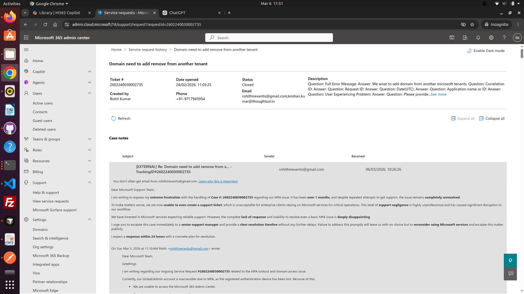Open GitHub Desktop from the dock

[x=10, y=128]
